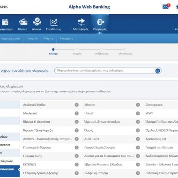Open the Greenpeace payment
The width and height of the screenshot is (178, 178).
(x=154, y=105)
